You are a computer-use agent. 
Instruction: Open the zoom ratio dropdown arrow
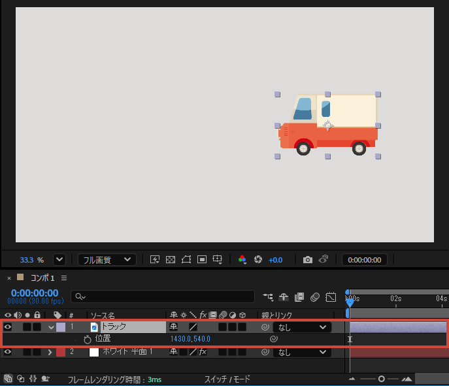[59, 259]
